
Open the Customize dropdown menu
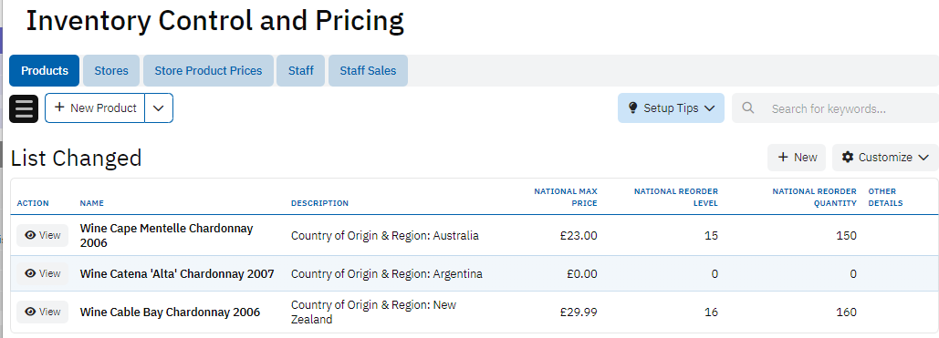[x=885, y=158]
